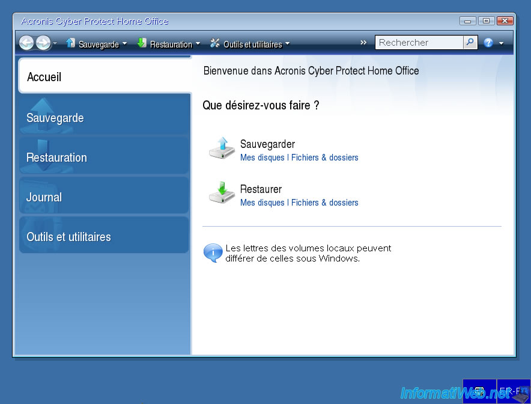Screen dimensions: 531x404
Task: Click in the Rechercher search field
Action: point(419,43)
